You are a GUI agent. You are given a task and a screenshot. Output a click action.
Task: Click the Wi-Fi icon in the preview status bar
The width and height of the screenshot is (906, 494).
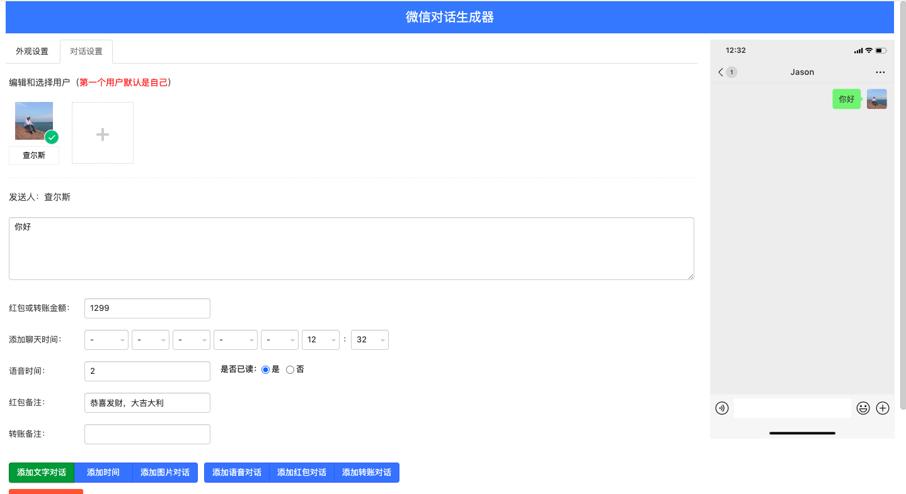click(868, 50)
